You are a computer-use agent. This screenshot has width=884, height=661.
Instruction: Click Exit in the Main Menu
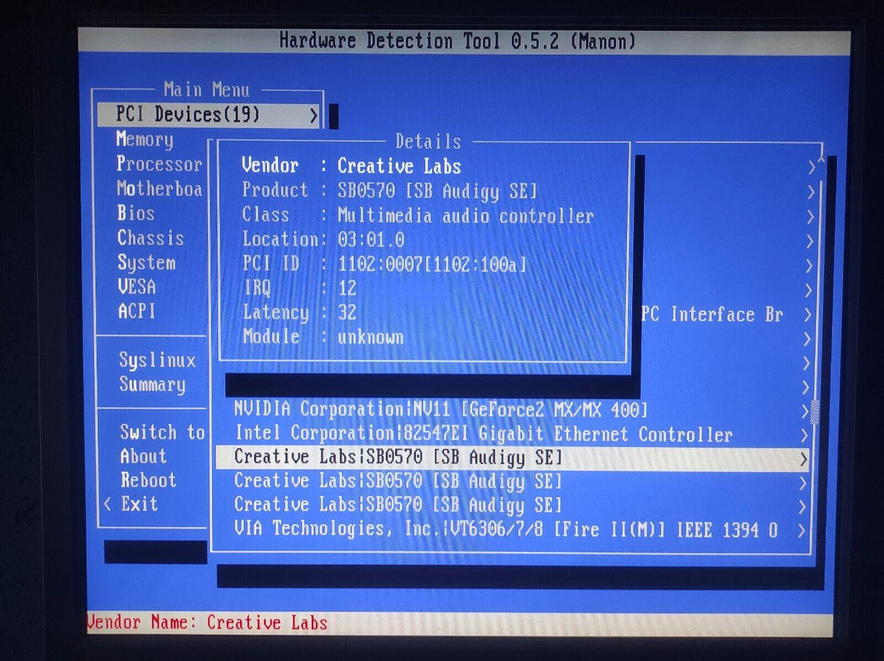point(139,504)
